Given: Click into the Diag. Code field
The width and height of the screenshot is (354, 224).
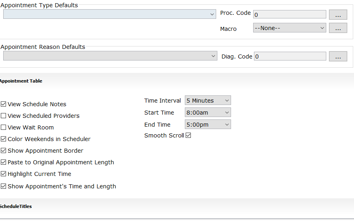Looking at the screenshot, I should pyautogui.click(x=290, y=57).
